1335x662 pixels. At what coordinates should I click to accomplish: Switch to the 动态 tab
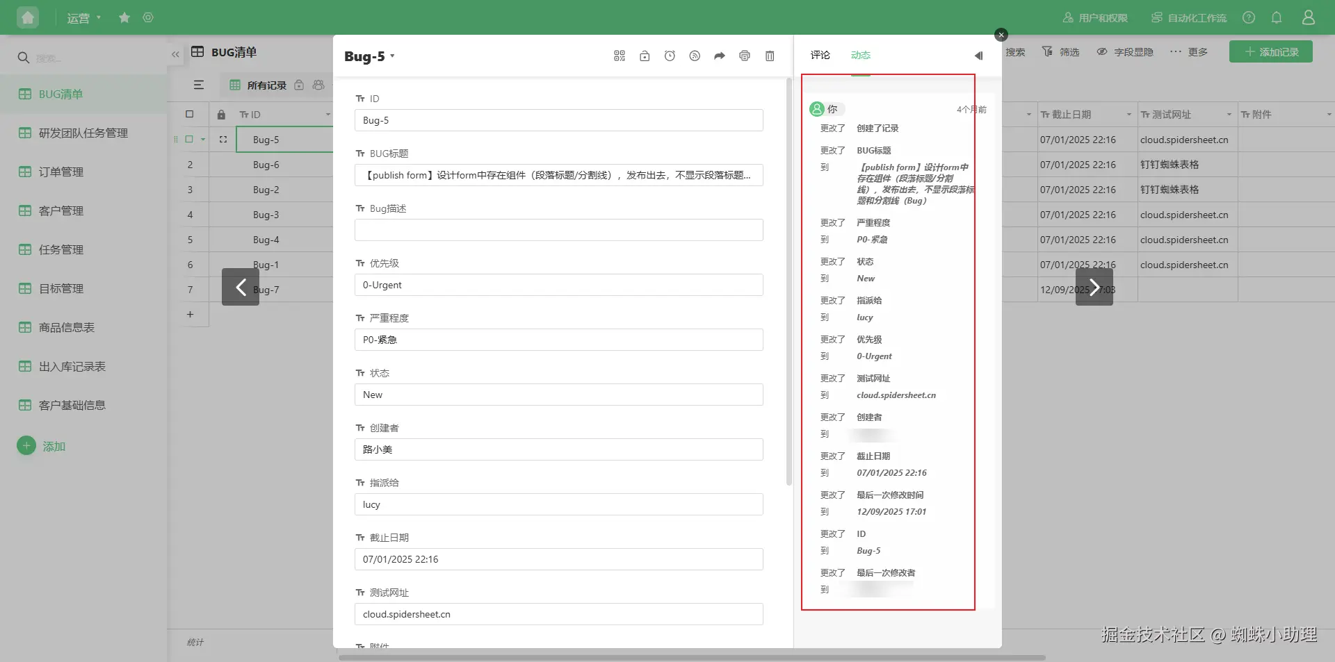click(861, 55)
